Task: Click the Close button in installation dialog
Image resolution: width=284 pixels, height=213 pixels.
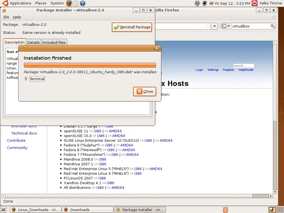Action: (x=144, y=92)
